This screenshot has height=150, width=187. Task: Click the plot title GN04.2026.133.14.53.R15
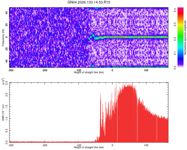point(89,2)
